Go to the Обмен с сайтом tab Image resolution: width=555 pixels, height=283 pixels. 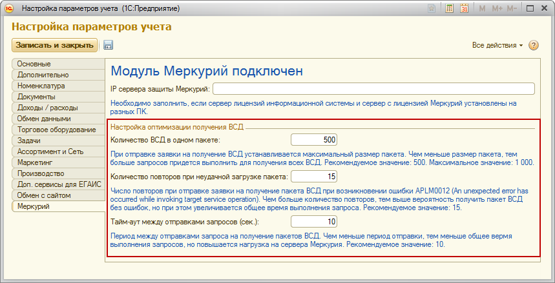[x=58, y=195]
